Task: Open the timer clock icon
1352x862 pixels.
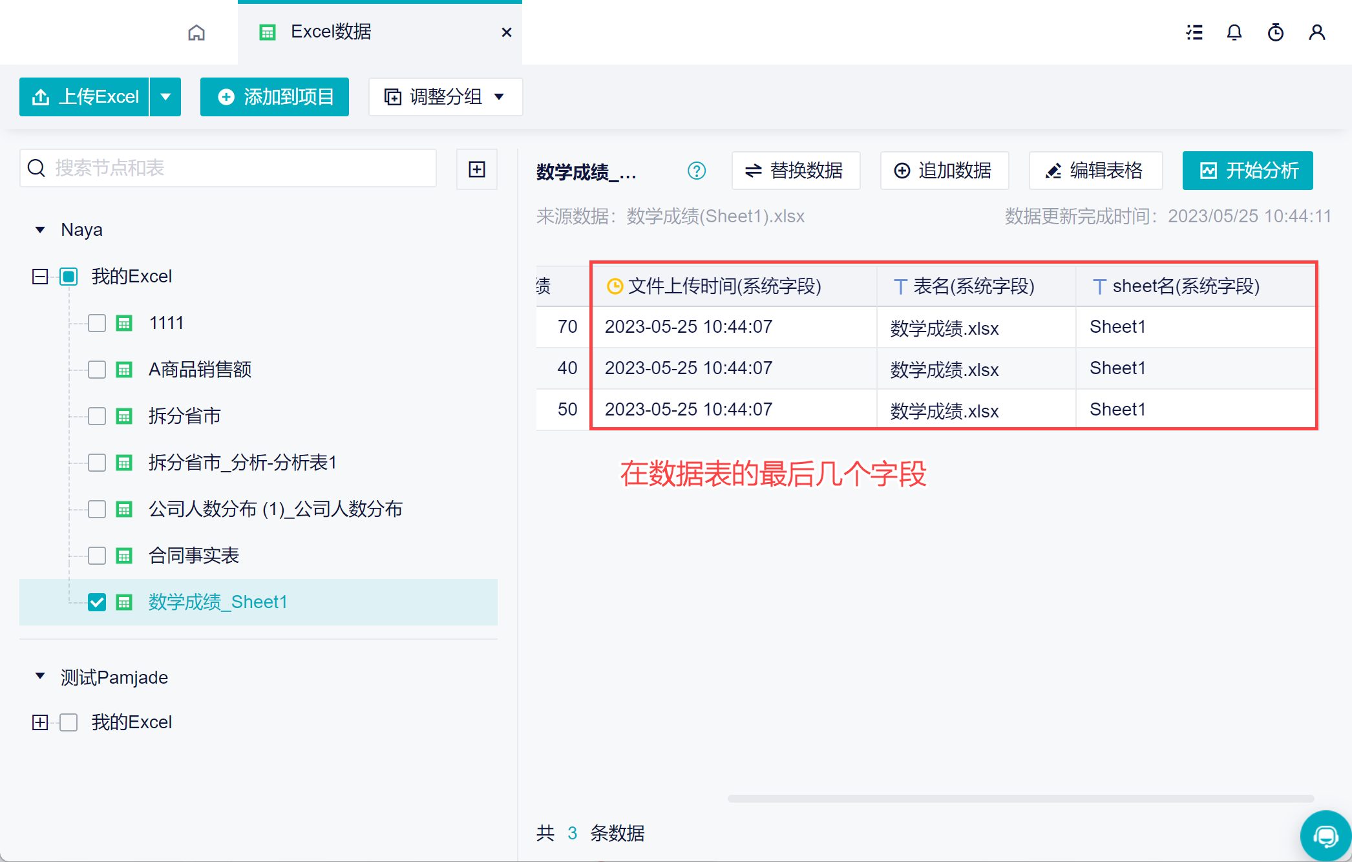Action: [x=1276, y=32]
